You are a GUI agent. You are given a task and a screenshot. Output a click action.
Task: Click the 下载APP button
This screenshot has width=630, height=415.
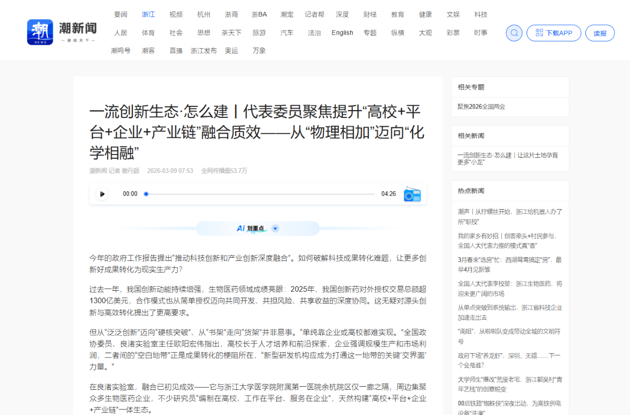tap(553, 33)
